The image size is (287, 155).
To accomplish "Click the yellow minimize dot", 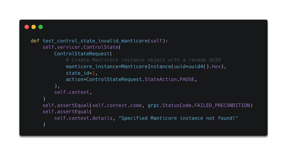I will pos(34,27).
